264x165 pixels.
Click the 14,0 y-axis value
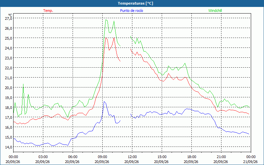point(9,147)
